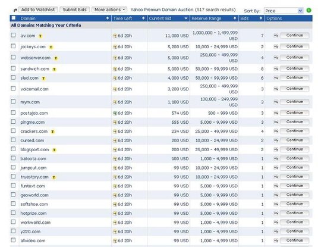The image size is (318, 247).
Task: Select the sandwich.com row checkbox
Action: [13, 68]
